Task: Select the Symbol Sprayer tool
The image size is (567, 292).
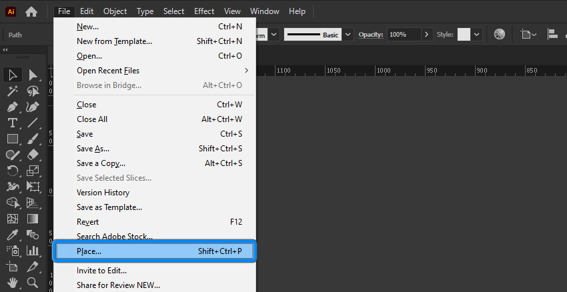Action: 13,251
